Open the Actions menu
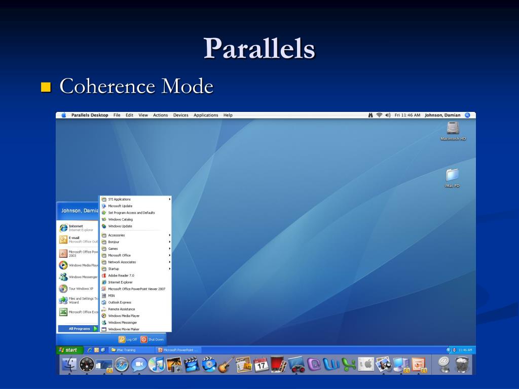 pos(160,115)
